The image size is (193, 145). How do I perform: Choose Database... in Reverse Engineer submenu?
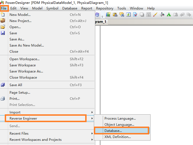coord(122,130)
